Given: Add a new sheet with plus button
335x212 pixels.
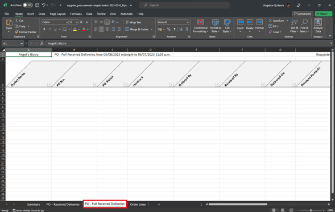Looking at the screenshot, I should point(159,204).
